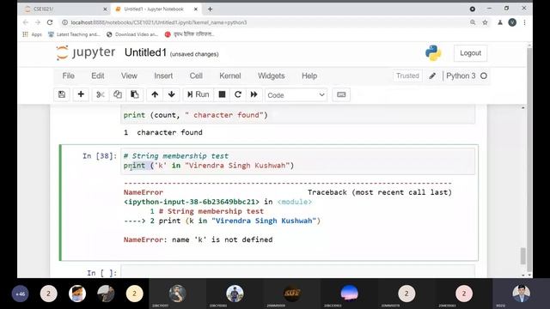550x309 pixels.
Task: Cut selected cells with scissors icon
Action: click(101, 94)
